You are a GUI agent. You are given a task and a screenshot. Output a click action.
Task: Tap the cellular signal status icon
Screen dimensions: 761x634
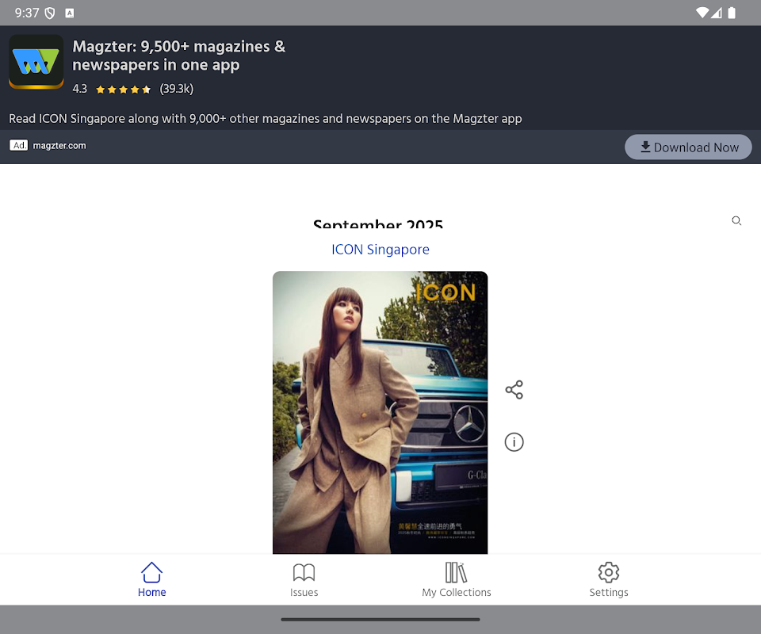717,13
